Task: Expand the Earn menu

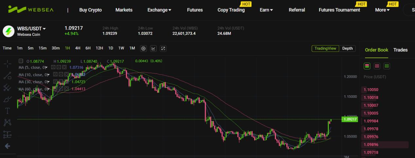Action: (x=266, y=10)
